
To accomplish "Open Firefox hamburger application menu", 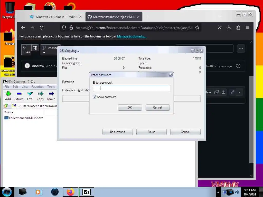I will click(247, 27).
